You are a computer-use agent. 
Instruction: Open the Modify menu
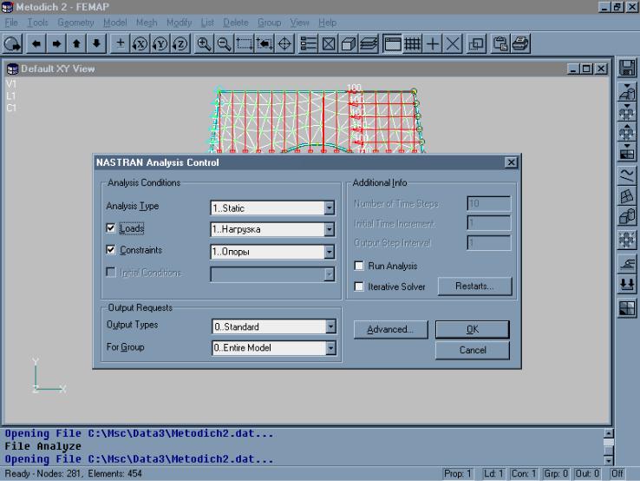coord(180,23)
